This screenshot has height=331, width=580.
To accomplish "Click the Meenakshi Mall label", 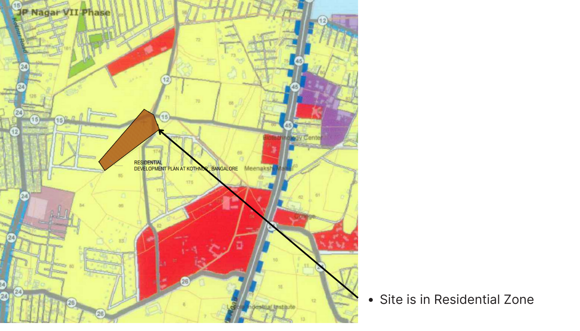I will [268, 168].
